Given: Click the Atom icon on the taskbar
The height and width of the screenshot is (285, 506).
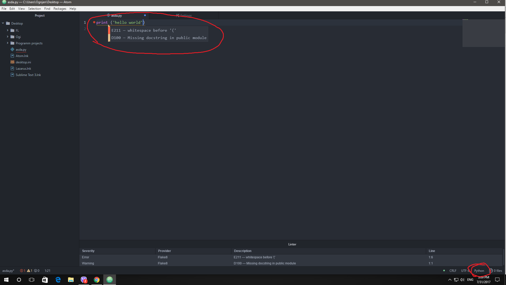Looking at the screenshot, I should pyautogui.click(x=109, y=279).
